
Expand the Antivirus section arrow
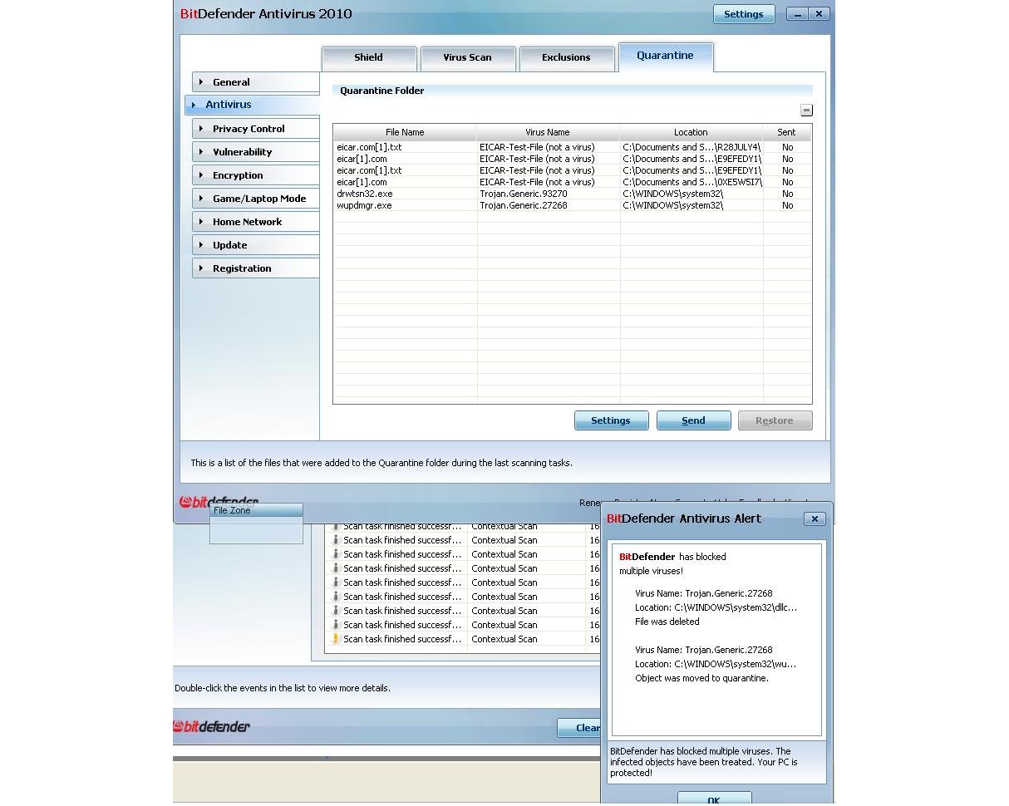coord(194,105)
